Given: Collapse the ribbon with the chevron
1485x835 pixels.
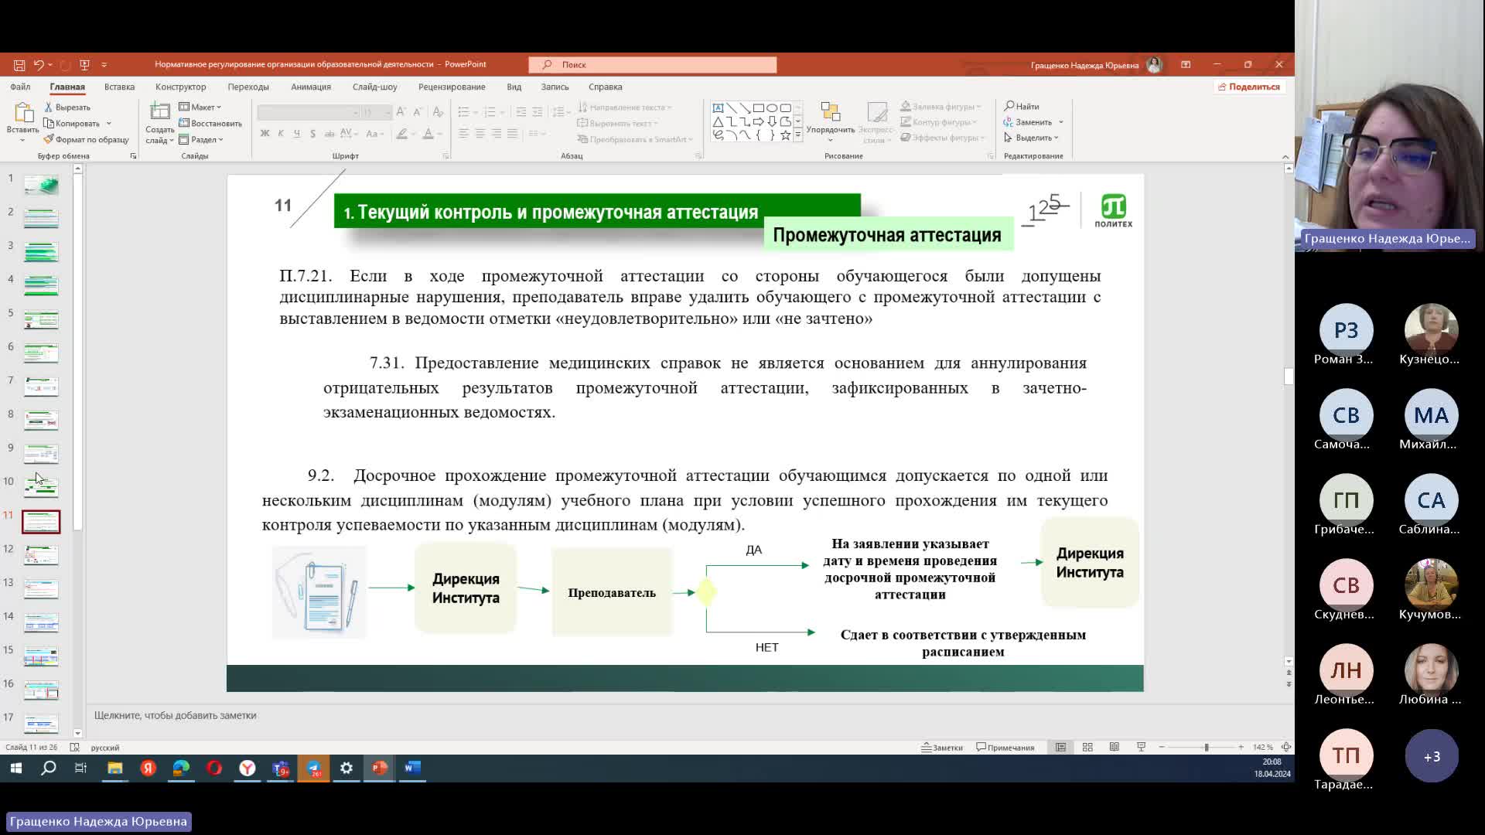Looking at the screenshot, I should [1285, 156].
